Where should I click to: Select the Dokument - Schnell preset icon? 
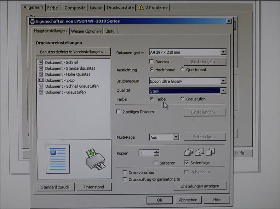(41, 62)
